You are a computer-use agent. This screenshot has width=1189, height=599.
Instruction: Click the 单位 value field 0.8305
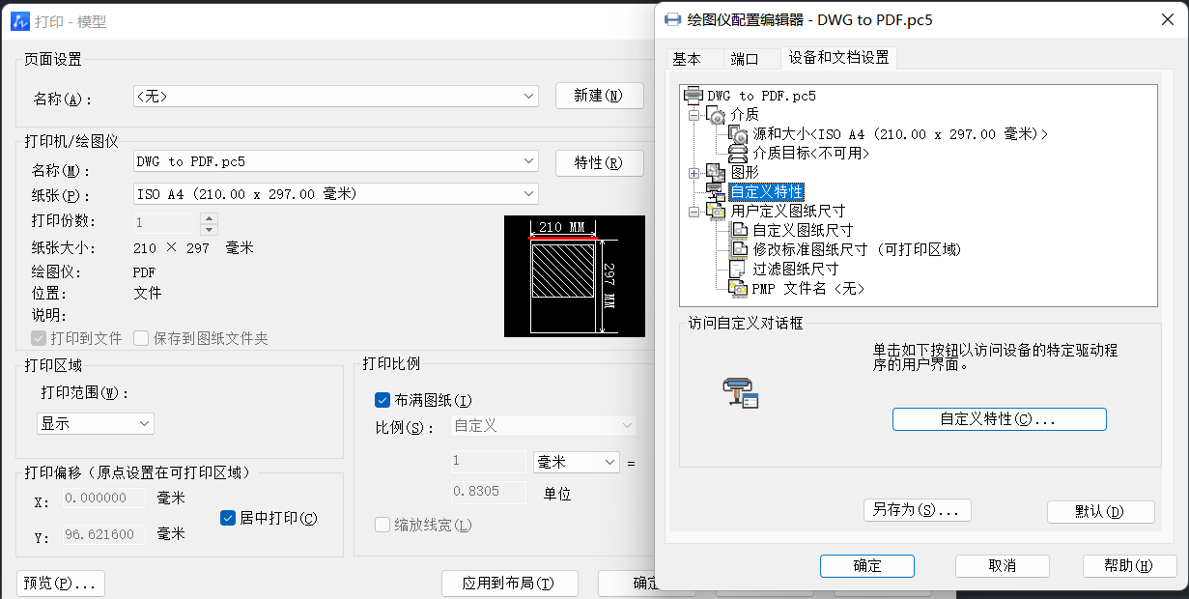coord(489,492)
